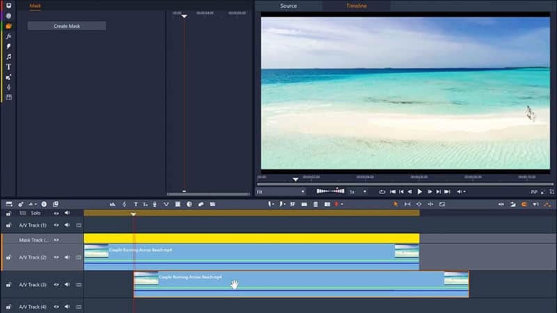Click the yellow Mask Track bar
The height and width of the screenshot is (313, 557).
(251, 239)
